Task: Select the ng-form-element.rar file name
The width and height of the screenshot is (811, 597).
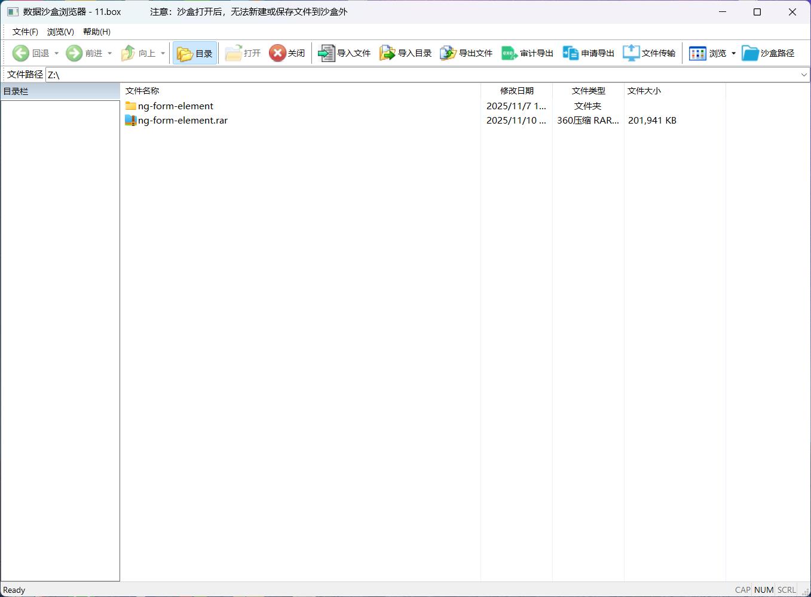Action: (x=183, y=120)
